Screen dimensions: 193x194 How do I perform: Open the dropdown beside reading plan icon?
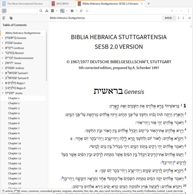57,11
